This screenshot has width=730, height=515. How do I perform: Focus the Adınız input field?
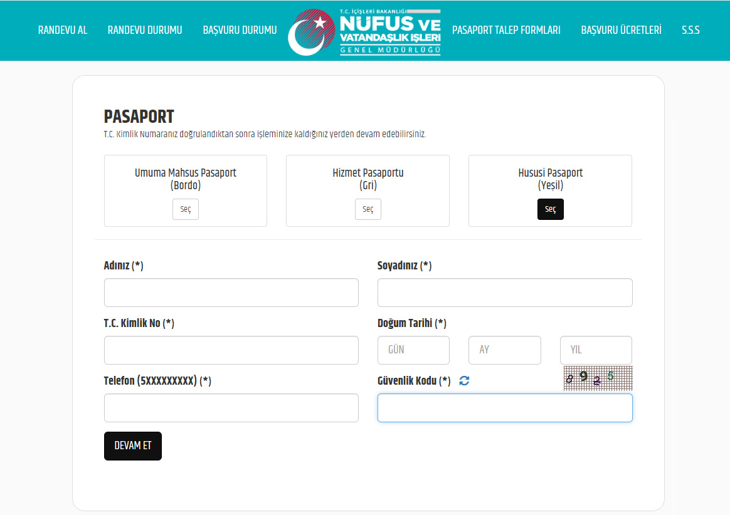coord(231,293)
